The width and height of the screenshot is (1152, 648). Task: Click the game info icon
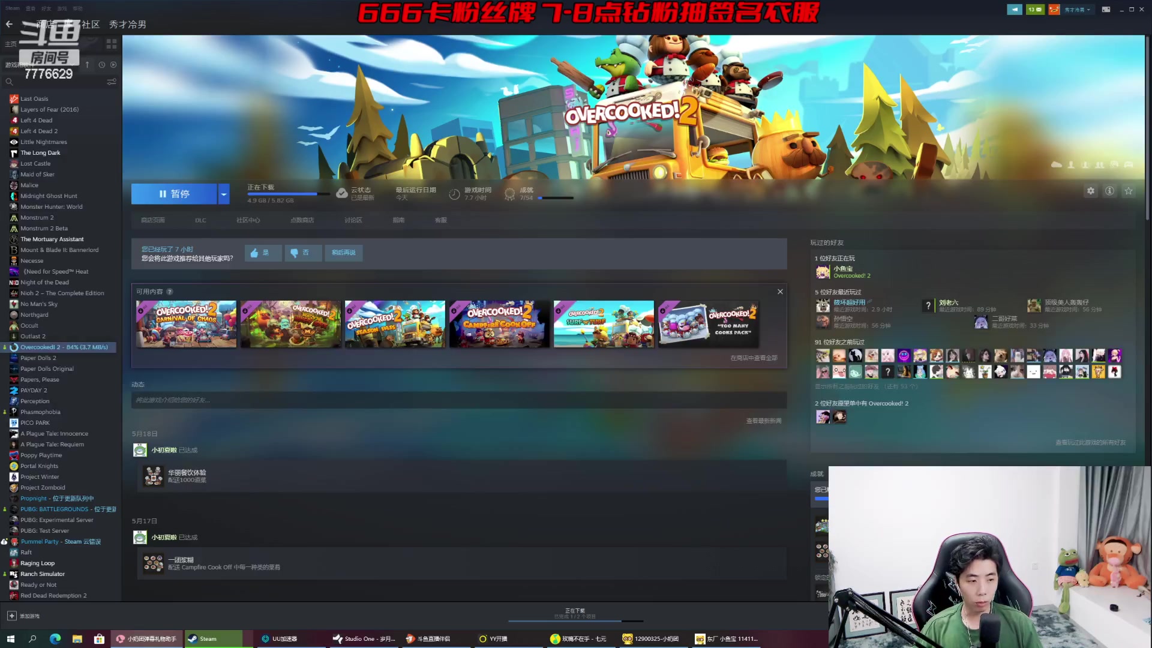(1109, 191)
